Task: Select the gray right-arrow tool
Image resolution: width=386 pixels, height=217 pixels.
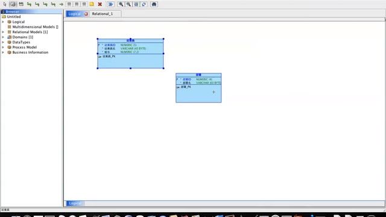Action: (62, 4)
